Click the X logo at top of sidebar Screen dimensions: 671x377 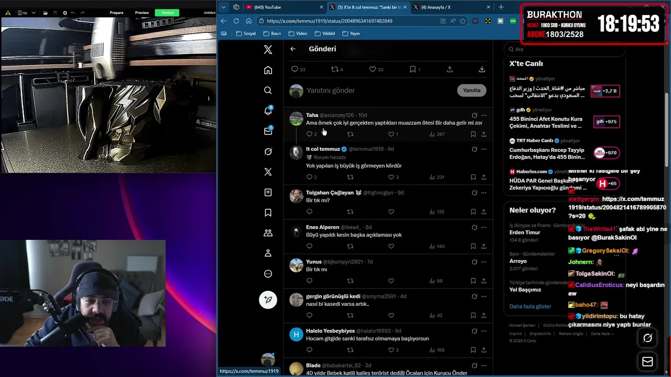pyautogui.click(x=268, y=50)
